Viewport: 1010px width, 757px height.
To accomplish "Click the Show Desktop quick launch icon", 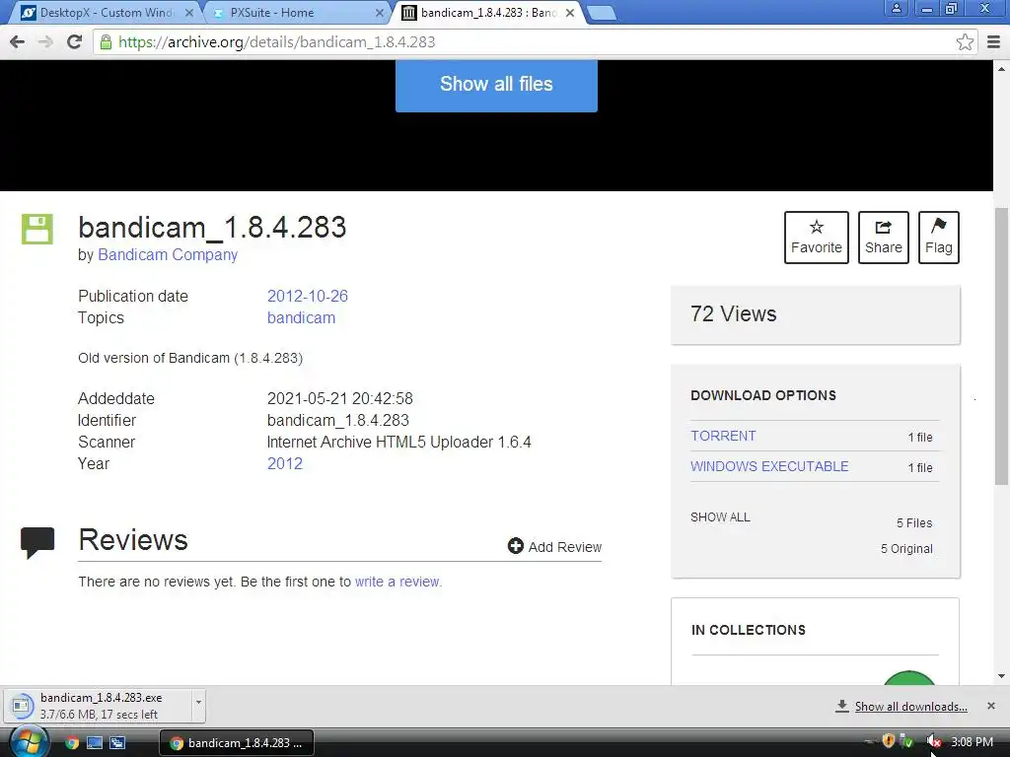I will pyautogui.click(x=95, y=743).
